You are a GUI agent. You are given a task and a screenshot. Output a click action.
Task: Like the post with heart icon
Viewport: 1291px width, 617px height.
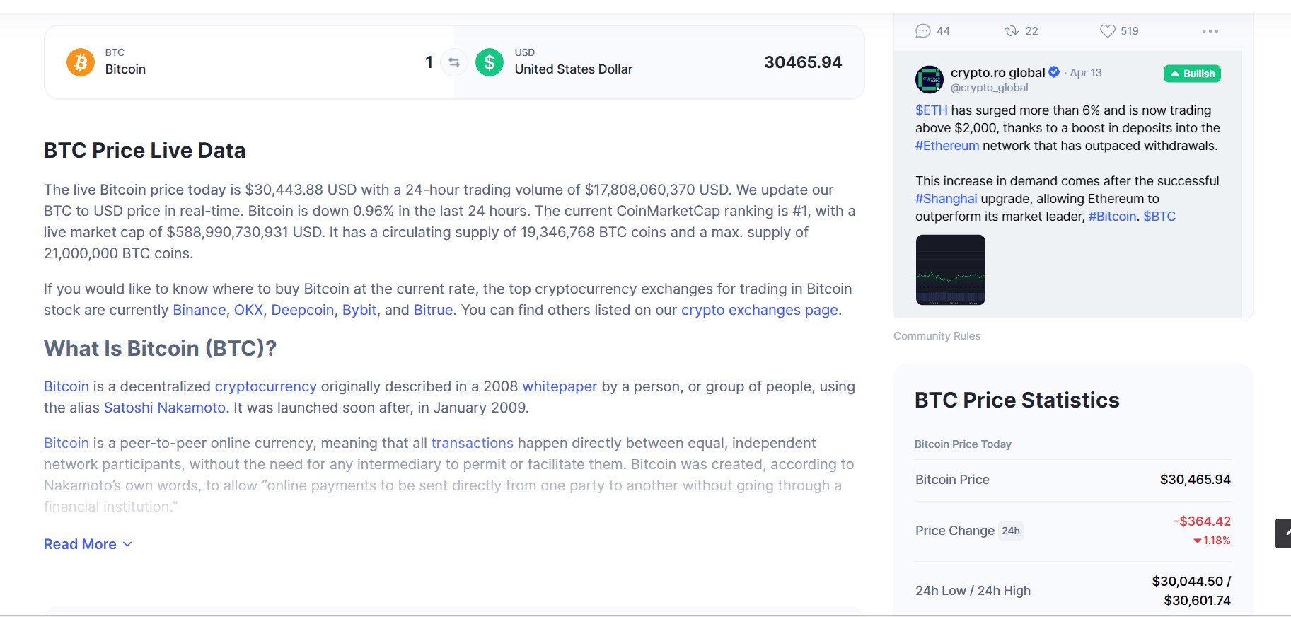coord(1108,31)
